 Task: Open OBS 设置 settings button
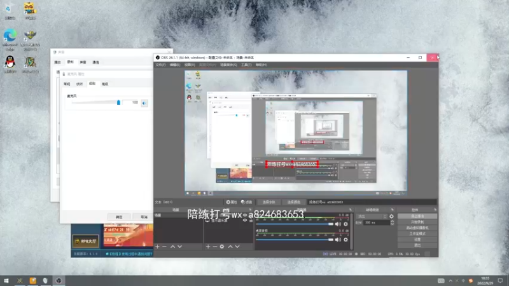(417, 240)
